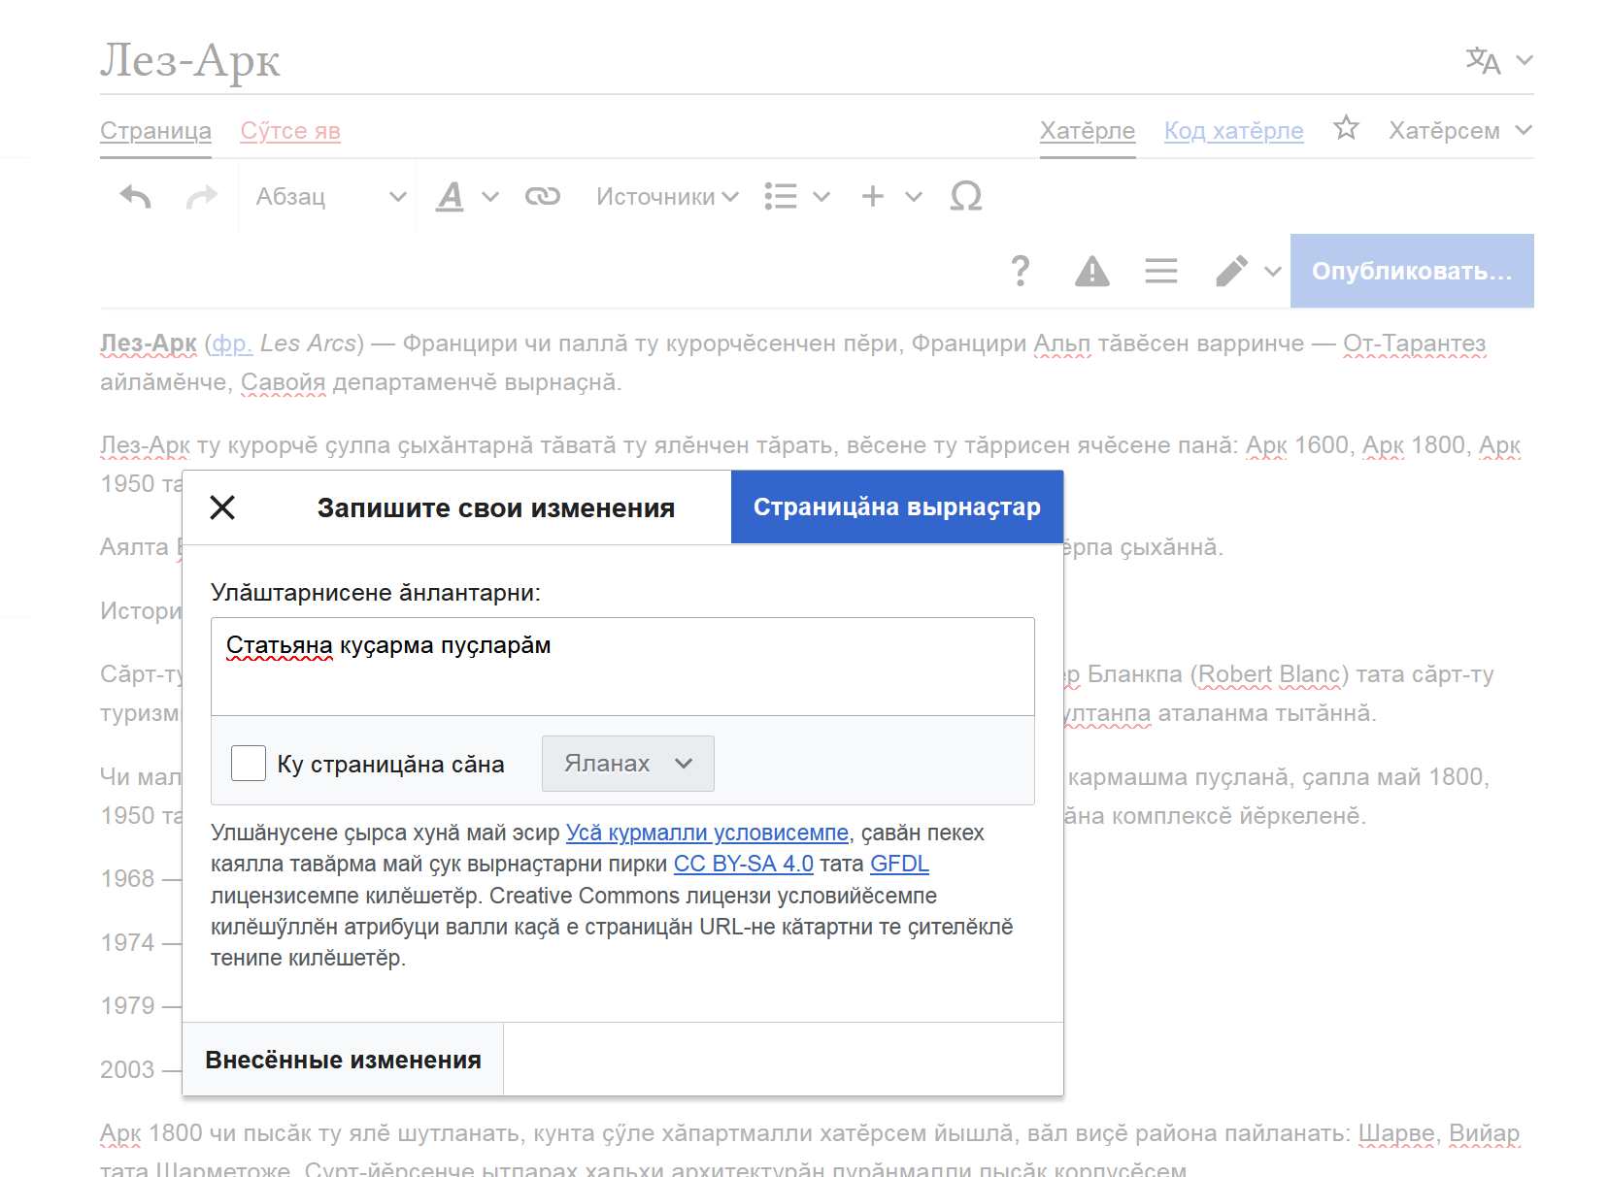Open the CC BY-SA 4.0 license link

[x=743, y=864]
